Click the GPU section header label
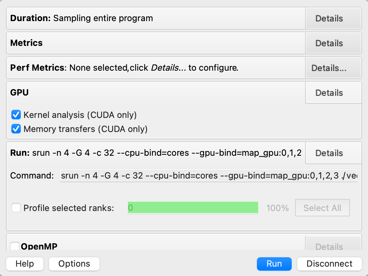Image resolution: width=368 pixels, height=276 pixels. (x=18, y=92)
